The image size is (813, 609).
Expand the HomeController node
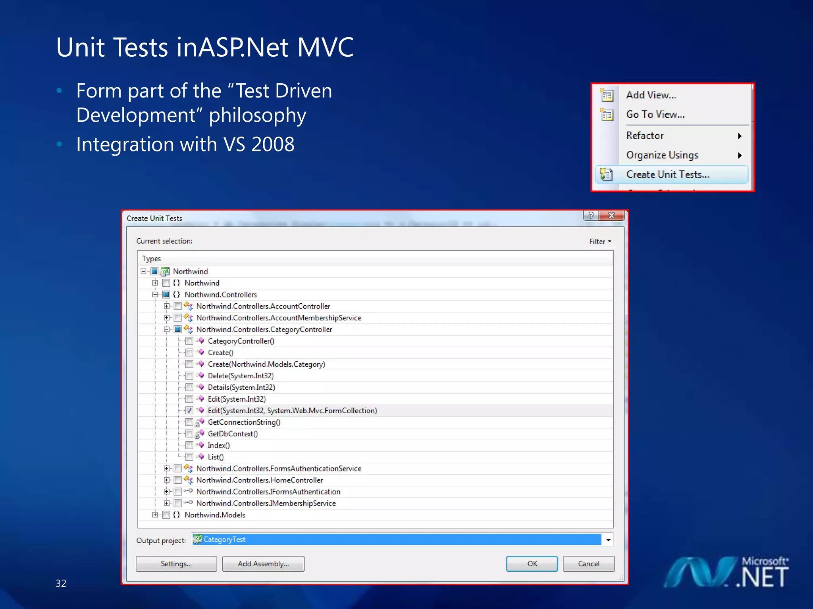[167, 480]
